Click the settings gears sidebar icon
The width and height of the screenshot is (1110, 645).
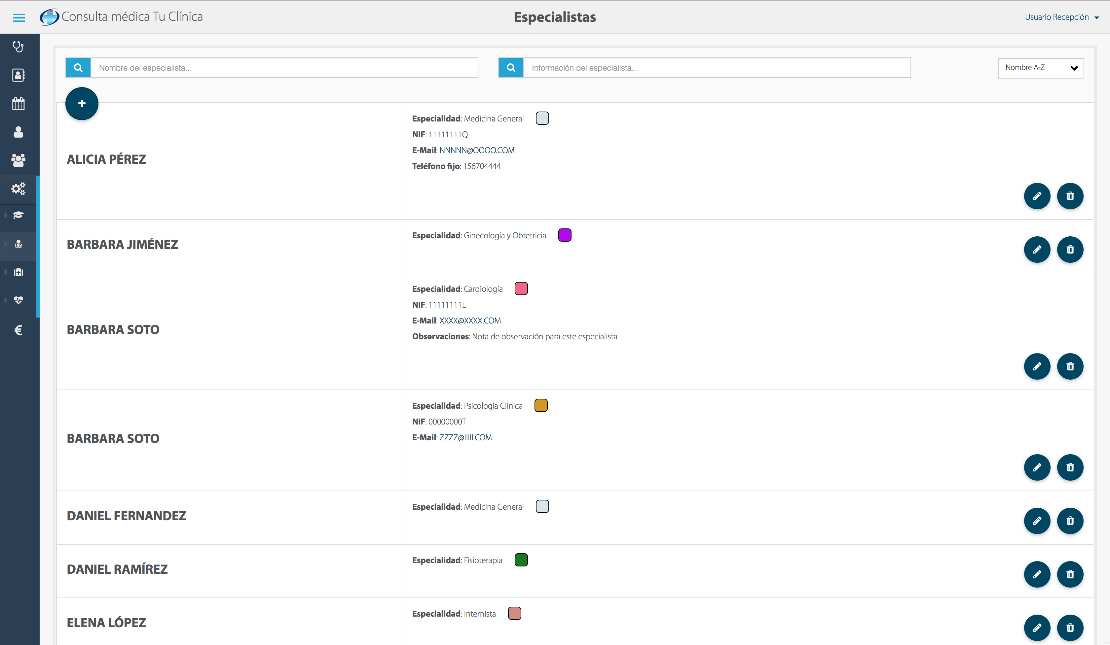pyautogui.click(x=18, y=189)
